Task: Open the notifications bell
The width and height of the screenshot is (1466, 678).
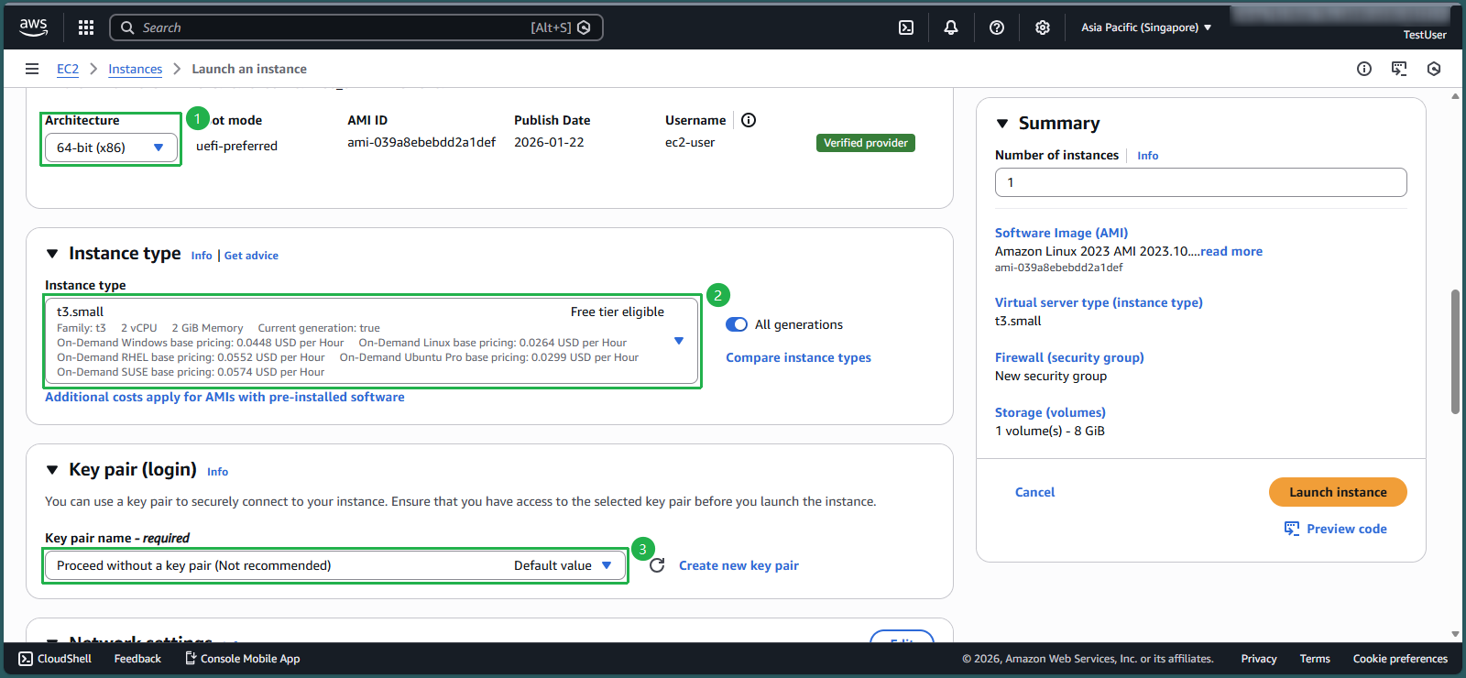Action: [951, 27]
